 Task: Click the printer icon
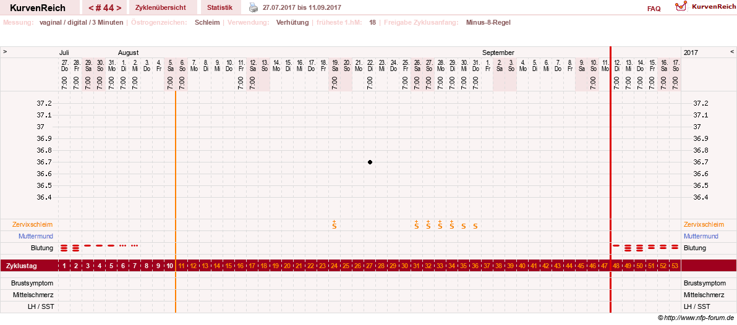pos(253,7)
